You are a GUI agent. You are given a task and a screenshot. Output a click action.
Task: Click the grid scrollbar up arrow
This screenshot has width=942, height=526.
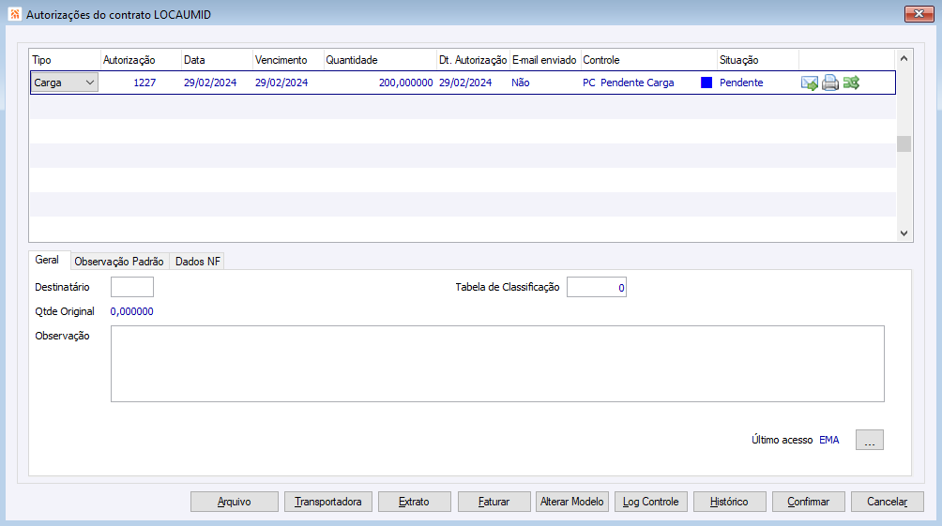tap(904, 59)
